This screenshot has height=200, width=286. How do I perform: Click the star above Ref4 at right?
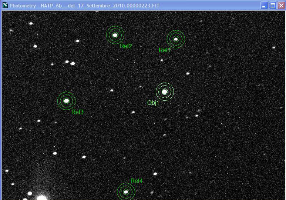155,174
